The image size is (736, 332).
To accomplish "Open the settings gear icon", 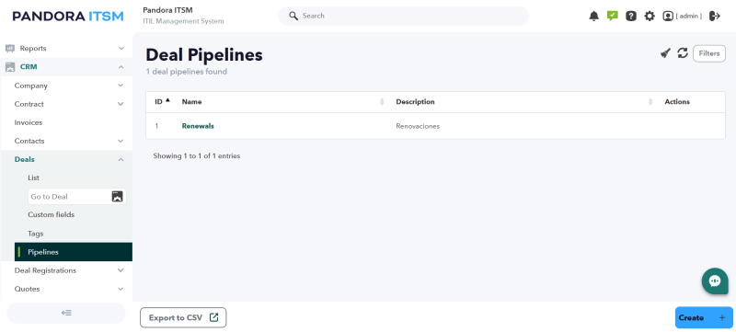I will pyautogui.click(x=650, y=16).
